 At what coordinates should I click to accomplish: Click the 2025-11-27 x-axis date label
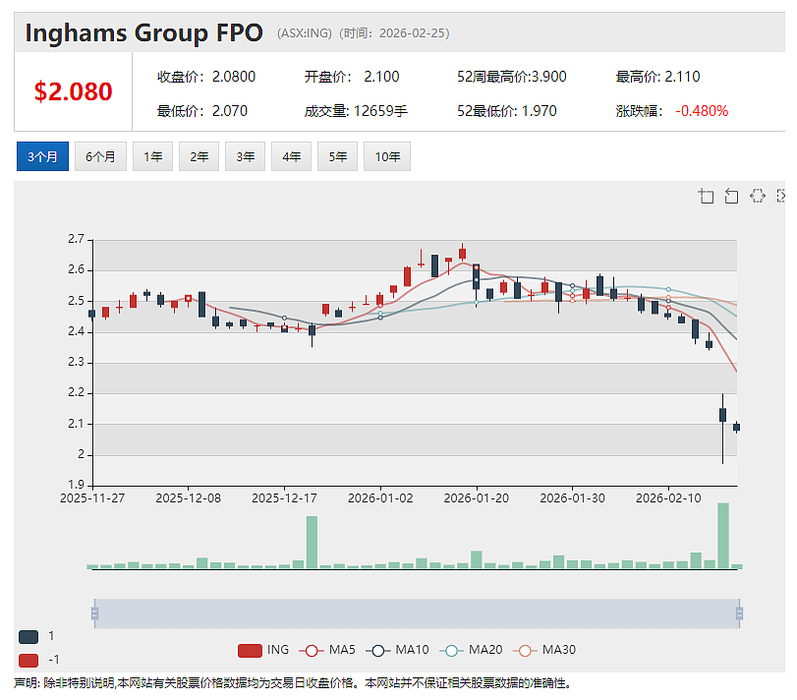pyautogui.click(x=92, y=498)
